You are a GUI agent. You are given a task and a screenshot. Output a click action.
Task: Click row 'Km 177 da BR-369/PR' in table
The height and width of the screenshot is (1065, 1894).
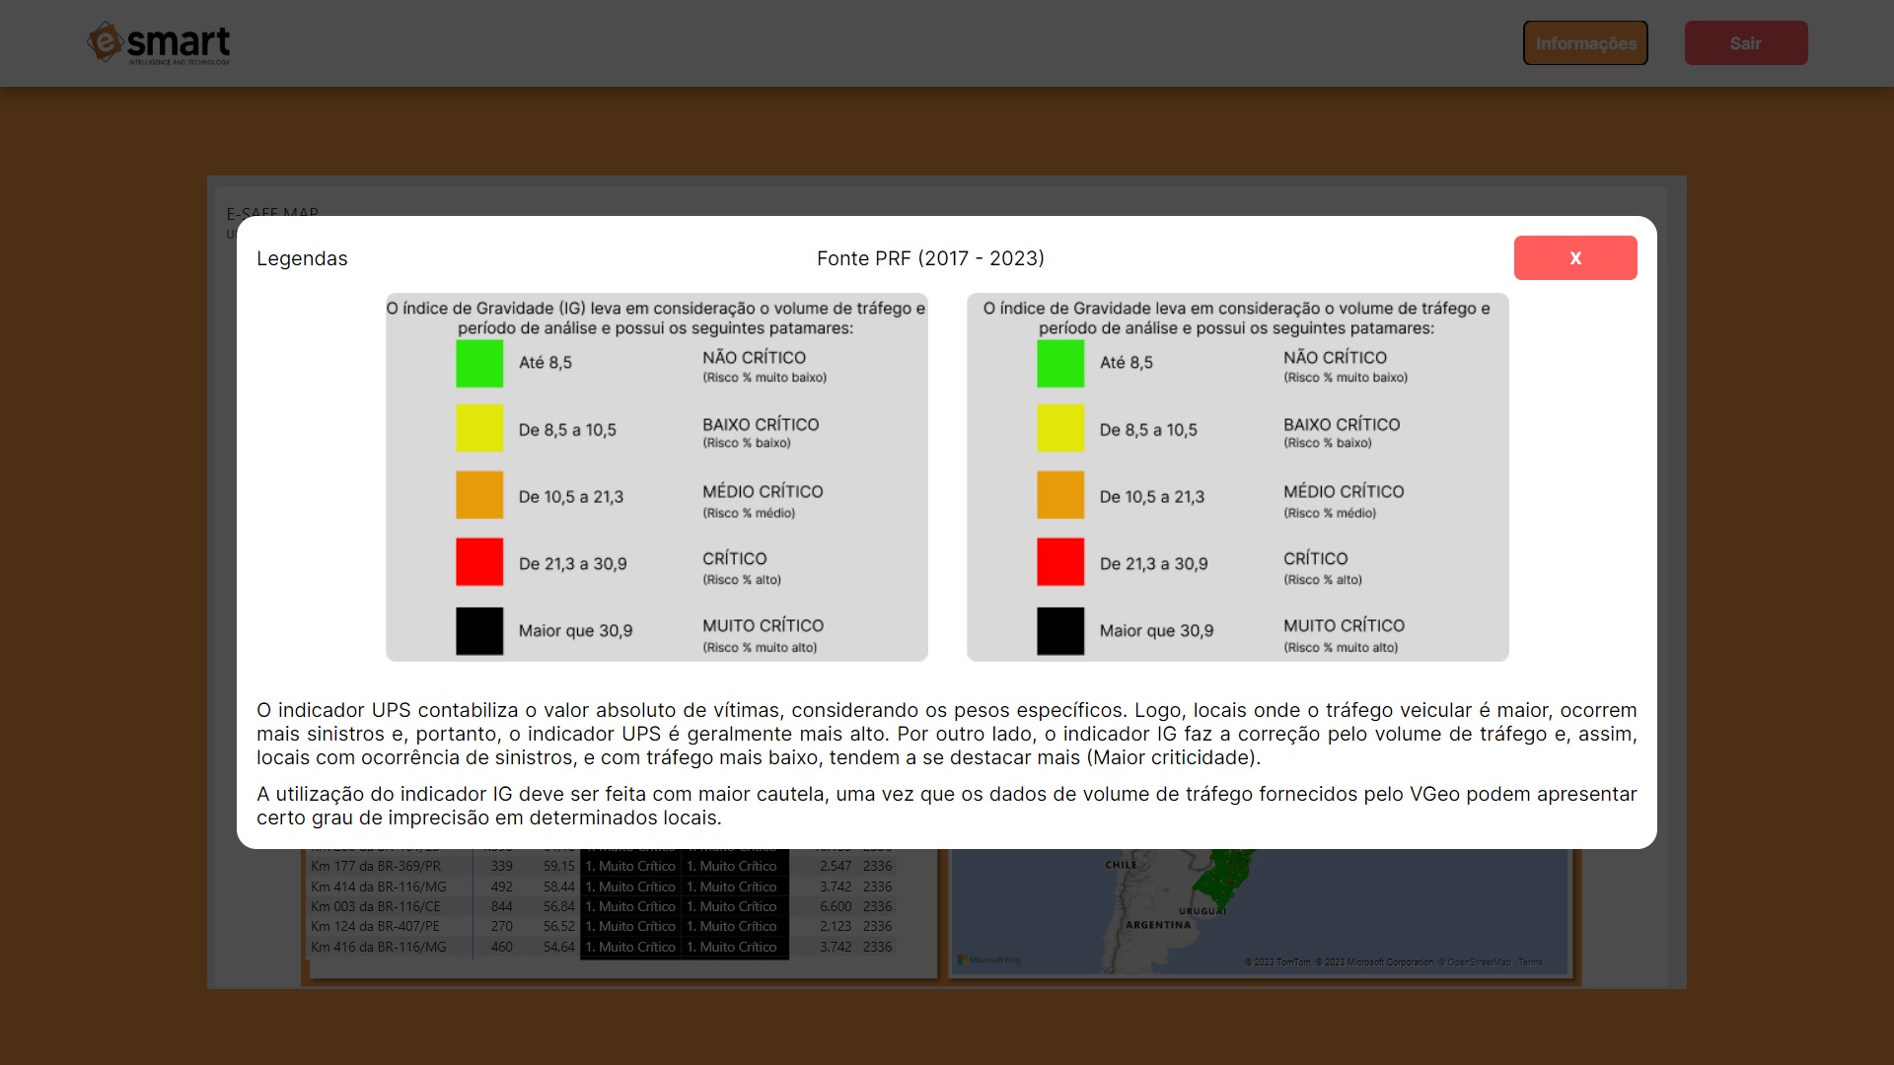pos(602,866)
